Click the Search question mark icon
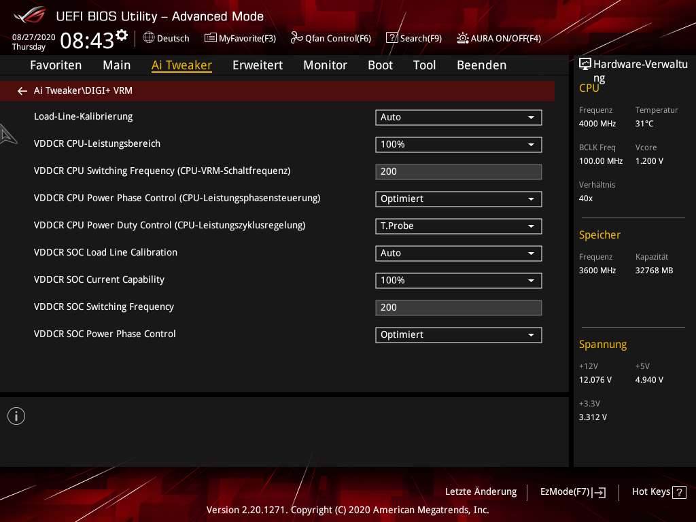 [392, 38]
